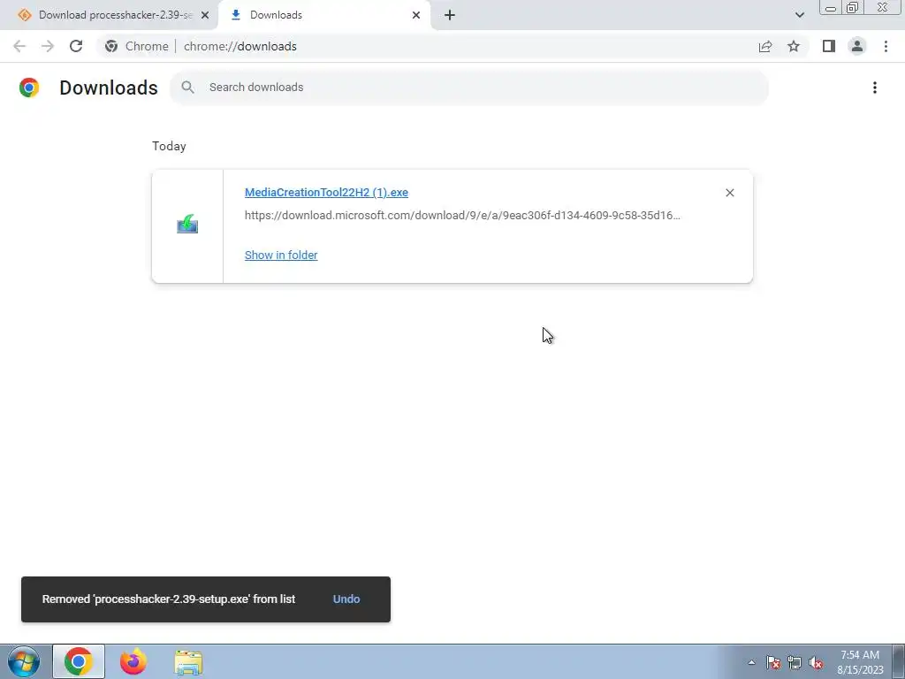This screenshot has height=679, width=905.
Task: Open the Windows Start menu
Action: coord(24,661)
